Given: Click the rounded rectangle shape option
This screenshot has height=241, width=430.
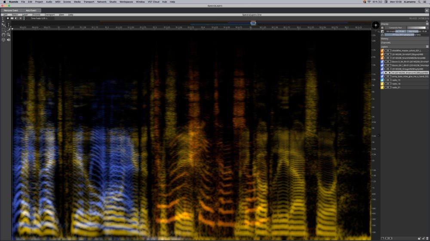Looking at the screenshot, I should (x=12, y=18).
